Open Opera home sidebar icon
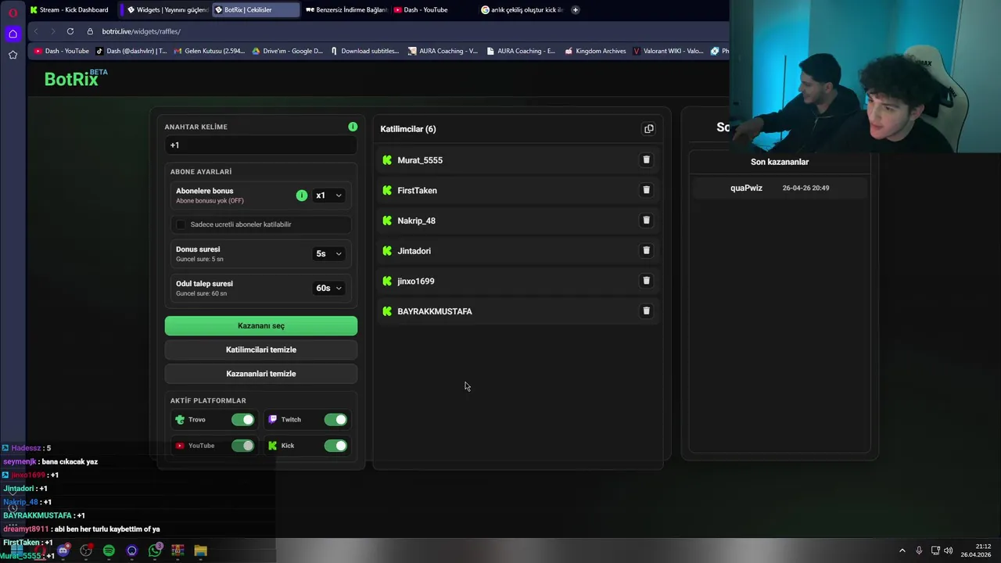Screen dimensions: 1001x563 13,34
